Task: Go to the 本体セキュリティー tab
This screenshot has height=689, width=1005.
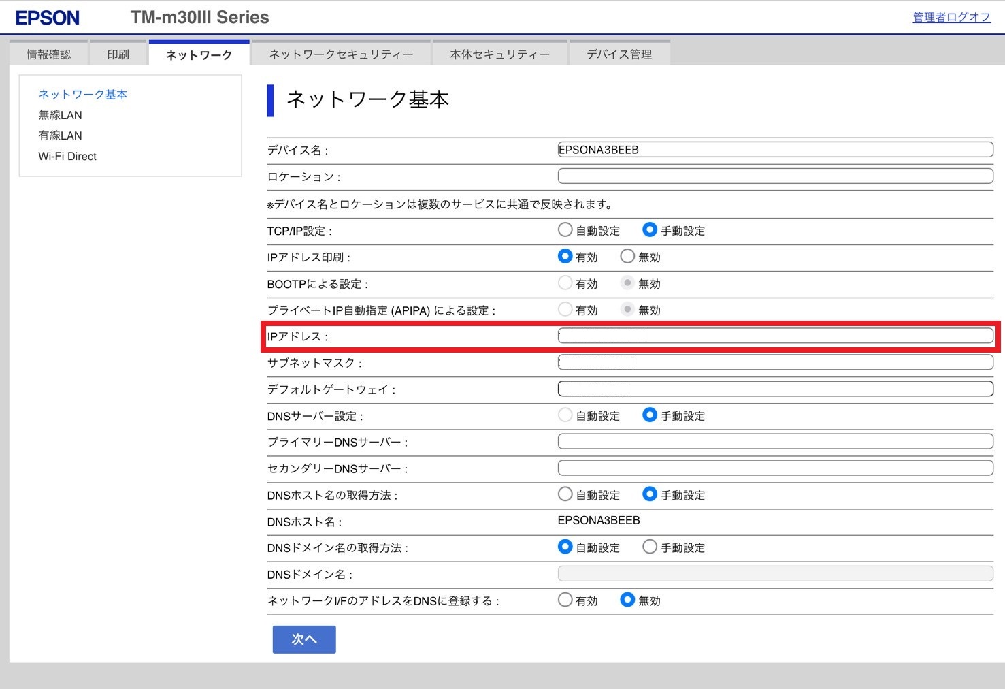Action: (x=499, y=54)
